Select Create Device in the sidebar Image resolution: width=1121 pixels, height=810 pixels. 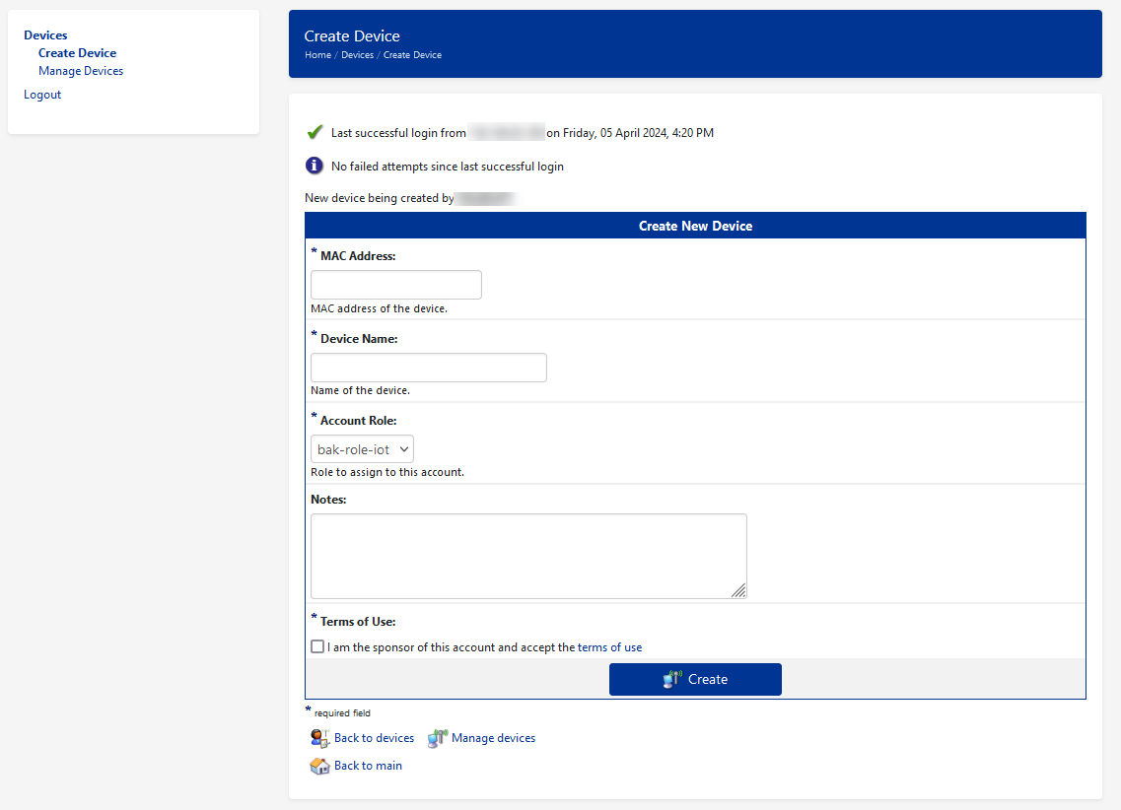pos(77,53)
